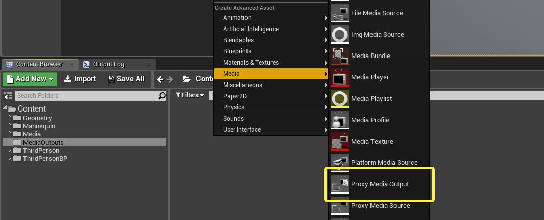Expand the Mannequin folder
This screenshot has height=220, width=544.
10,126
